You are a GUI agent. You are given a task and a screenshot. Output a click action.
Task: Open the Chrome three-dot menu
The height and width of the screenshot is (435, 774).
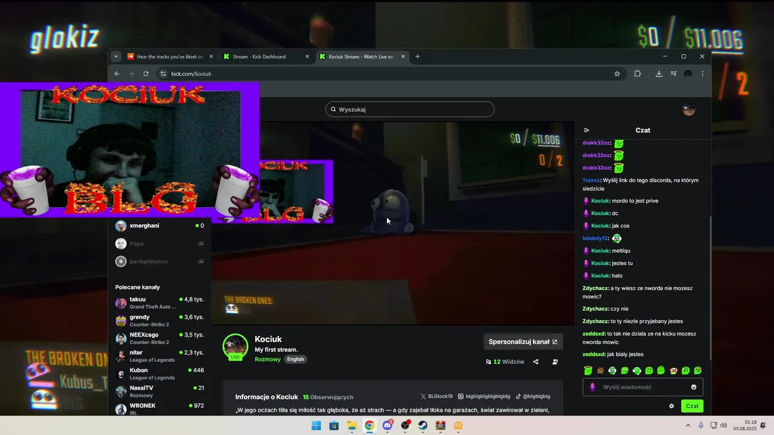click(703, 74)
